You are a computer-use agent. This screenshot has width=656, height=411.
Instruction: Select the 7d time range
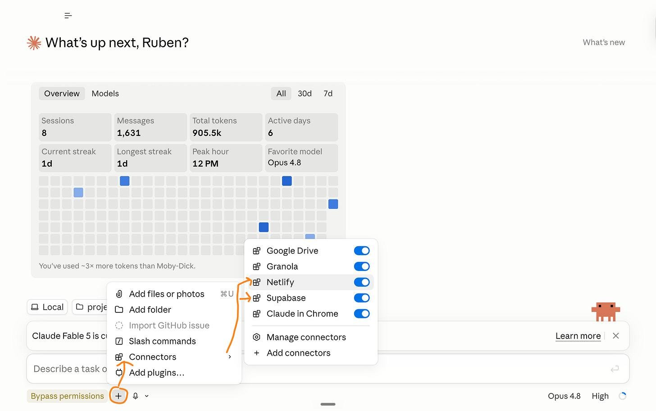coord(328,94)
